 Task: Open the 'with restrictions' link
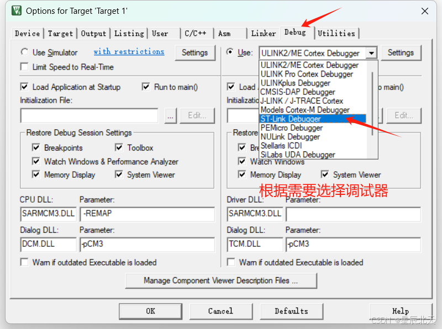coord(129,51)
